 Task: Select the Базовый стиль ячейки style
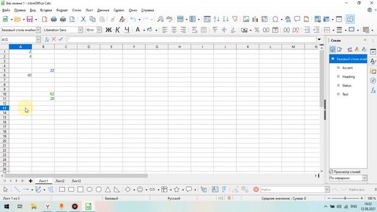[348, 59]
